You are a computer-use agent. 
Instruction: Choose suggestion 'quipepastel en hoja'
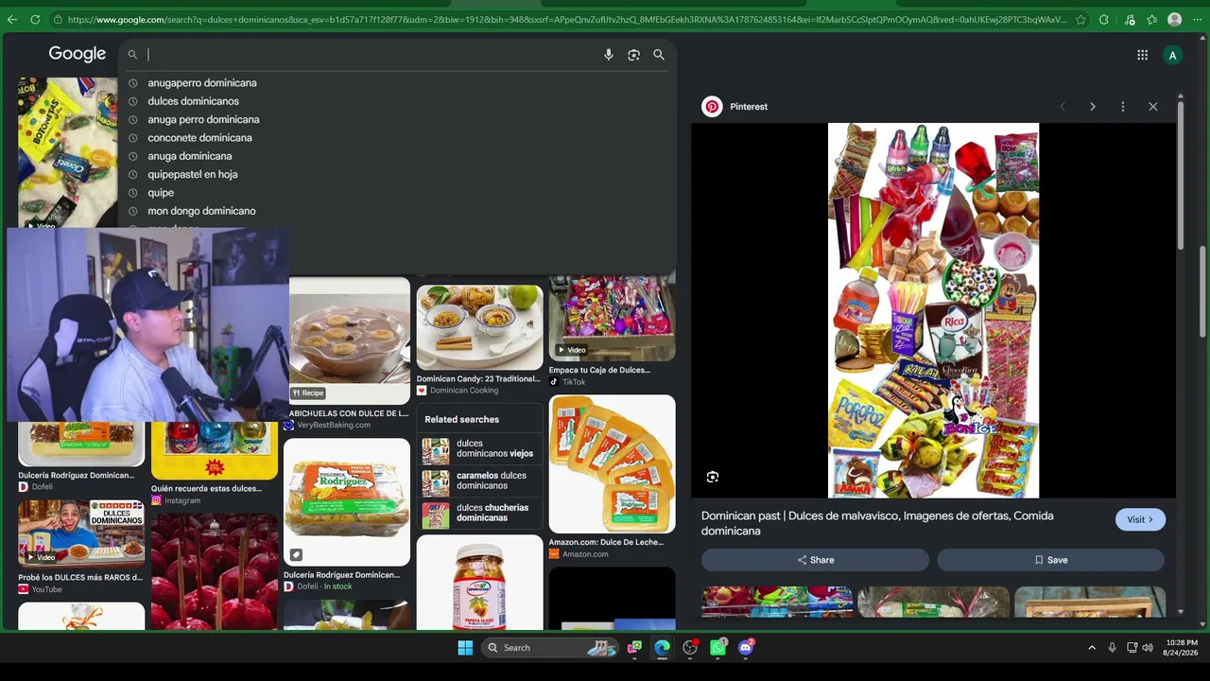(192, 174)
